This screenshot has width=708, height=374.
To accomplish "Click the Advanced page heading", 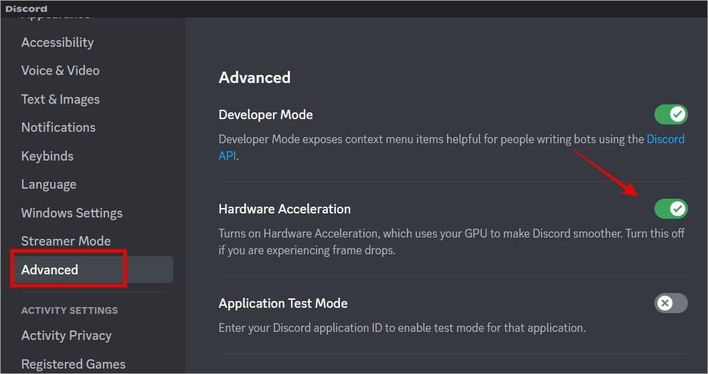I will coord(255,77).
